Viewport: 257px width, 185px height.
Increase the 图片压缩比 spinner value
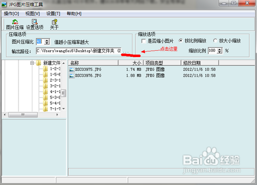click(47, 40)
